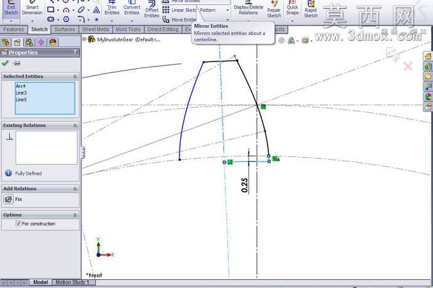This screenshot has height=288, width=433.
Task: Open the DimXpertManager panel tab
Action: (x=41, y=42)
